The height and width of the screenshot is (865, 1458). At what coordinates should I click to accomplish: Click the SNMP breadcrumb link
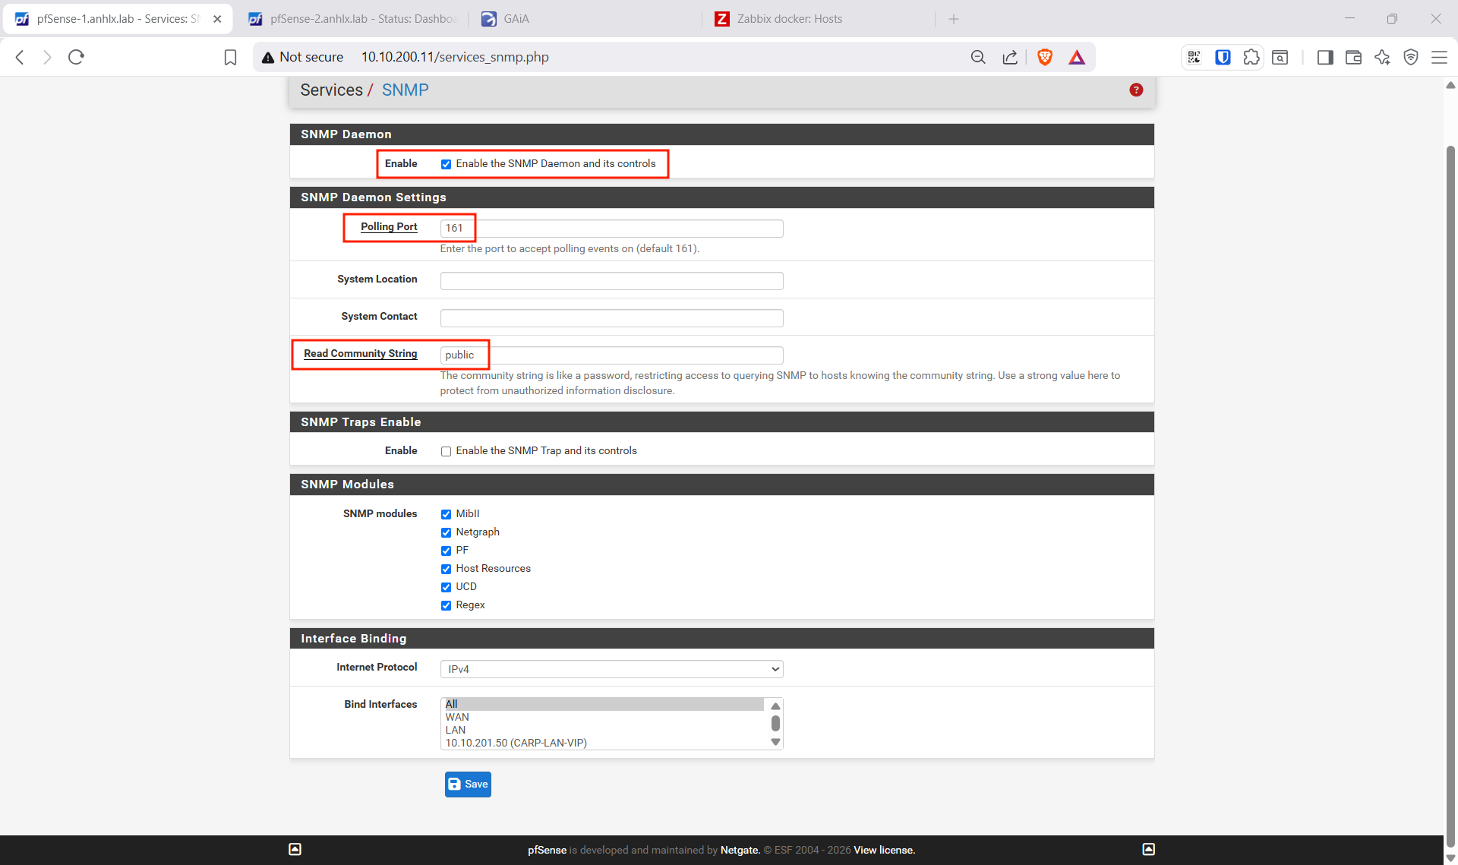click(405, 90)
